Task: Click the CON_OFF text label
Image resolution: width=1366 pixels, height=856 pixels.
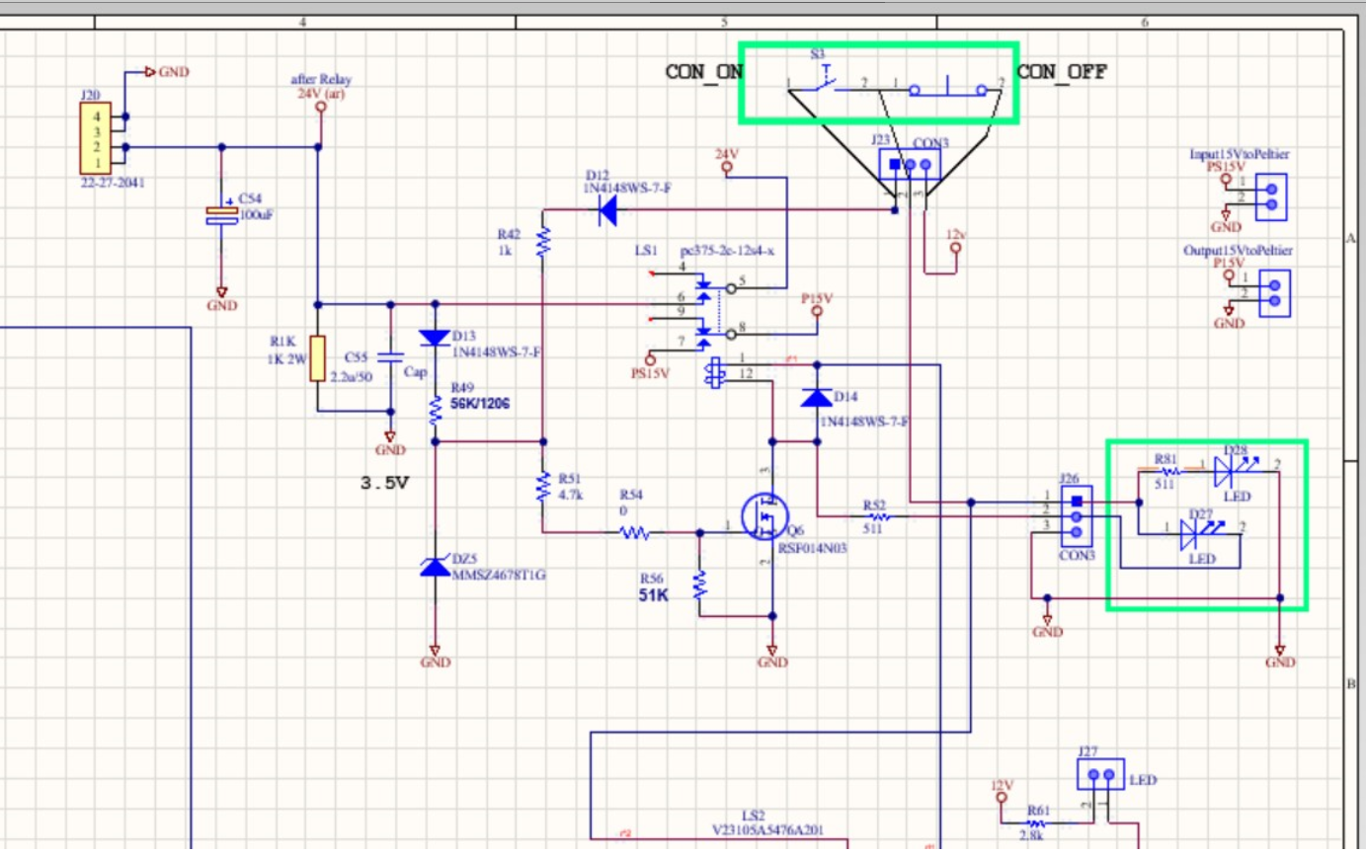Action: point(1062,71)
